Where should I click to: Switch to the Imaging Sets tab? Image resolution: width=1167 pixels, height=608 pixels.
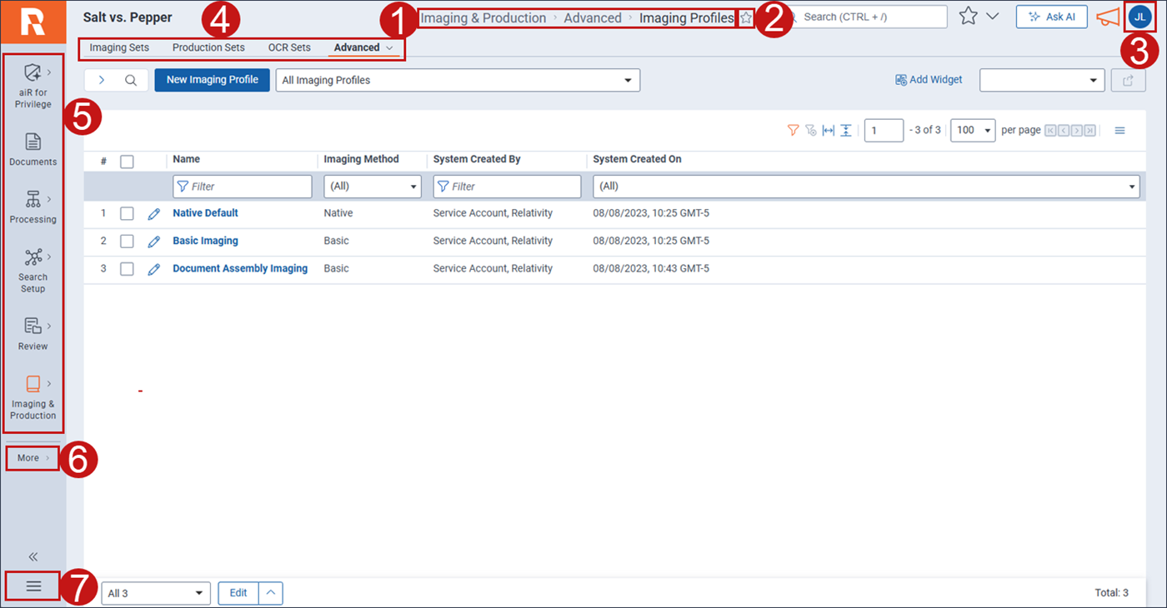point(119,47)
